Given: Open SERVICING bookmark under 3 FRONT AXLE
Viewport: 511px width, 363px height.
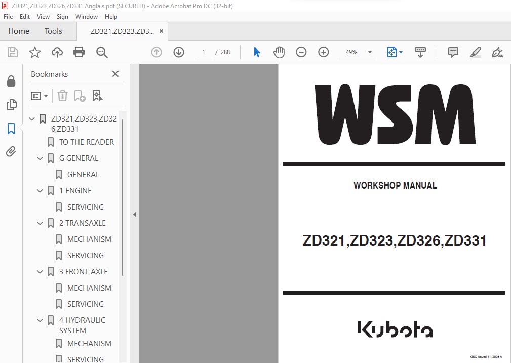Looking at the screenshot, I should [86, 304].
